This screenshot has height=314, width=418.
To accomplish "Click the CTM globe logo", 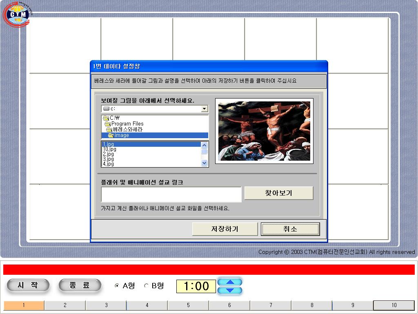I will tap(18, 14).
